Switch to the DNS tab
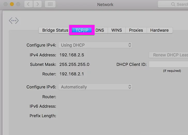The image size is (188, 135). (x=100, y=30)
